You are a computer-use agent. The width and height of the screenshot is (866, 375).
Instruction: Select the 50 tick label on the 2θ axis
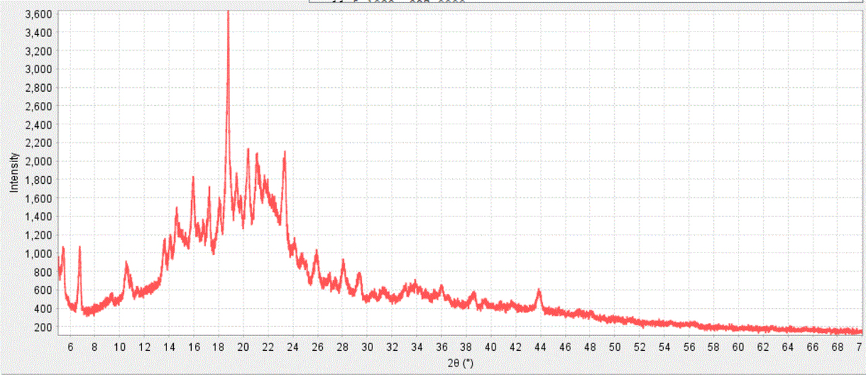pos(614,348)
